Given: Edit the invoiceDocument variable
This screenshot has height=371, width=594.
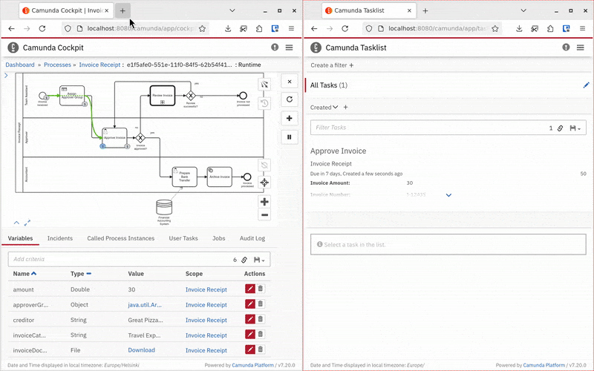Looking at the screenshot, I should [x=250, y=349].
